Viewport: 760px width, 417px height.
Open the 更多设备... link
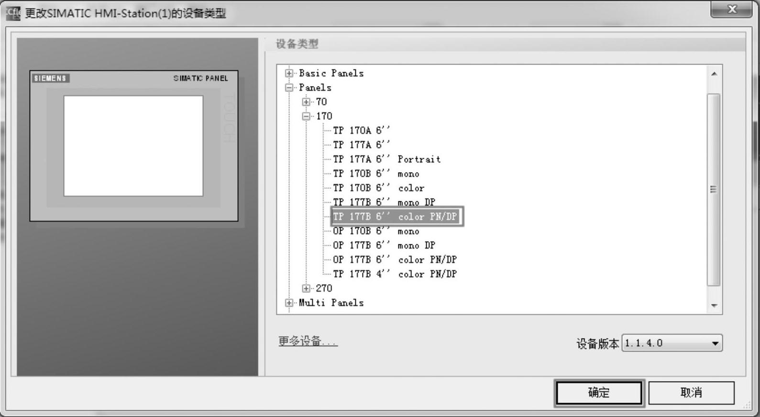(x=308, y=341)
